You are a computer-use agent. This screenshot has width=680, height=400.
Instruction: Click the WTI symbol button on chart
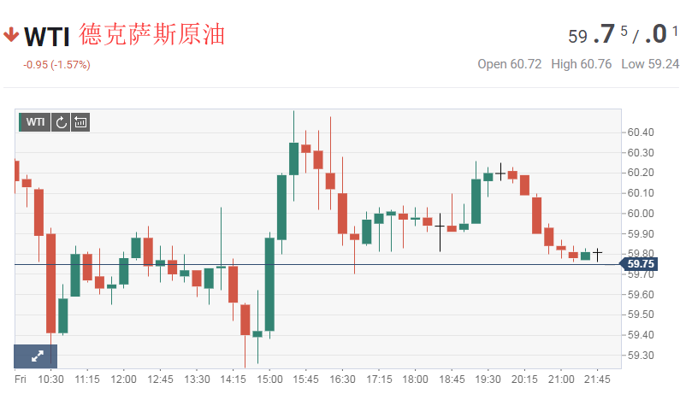35,122
